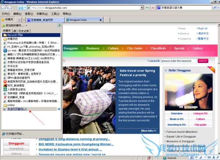
Task: Click the search magnifier icon
Action: pyautogui.click(x=215, y=8)
